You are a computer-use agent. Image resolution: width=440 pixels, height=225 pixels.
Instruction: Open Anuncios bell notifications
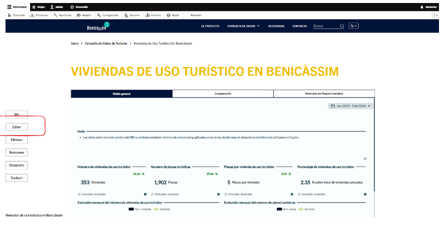(x=428, y=7)
